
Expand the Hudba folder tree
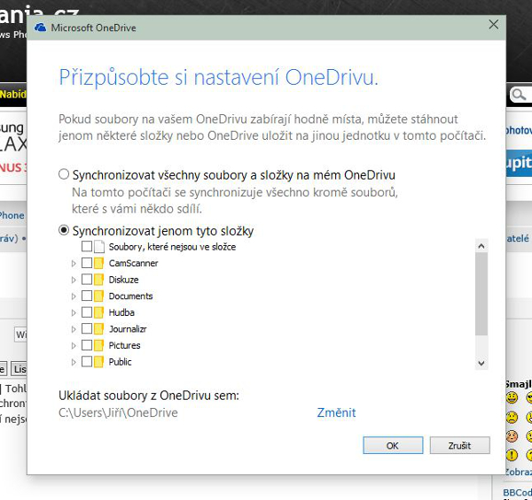[x=74, y=312]
